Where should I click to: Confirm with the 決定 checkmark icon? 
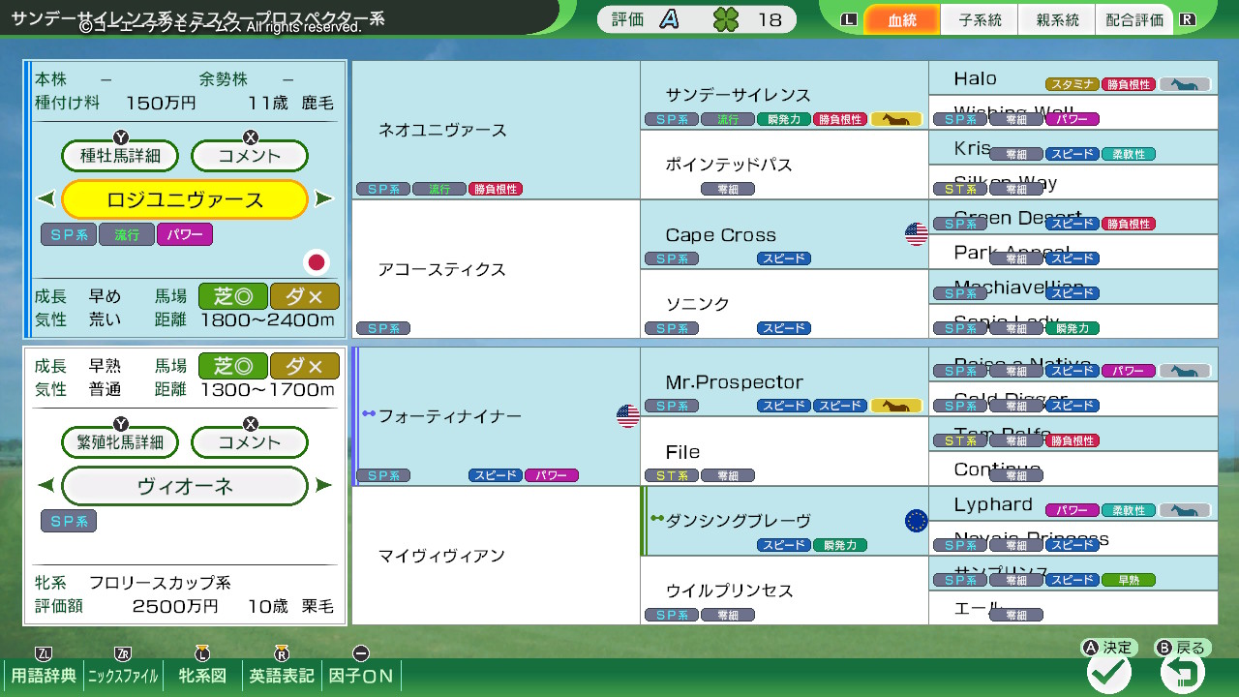1109,671
